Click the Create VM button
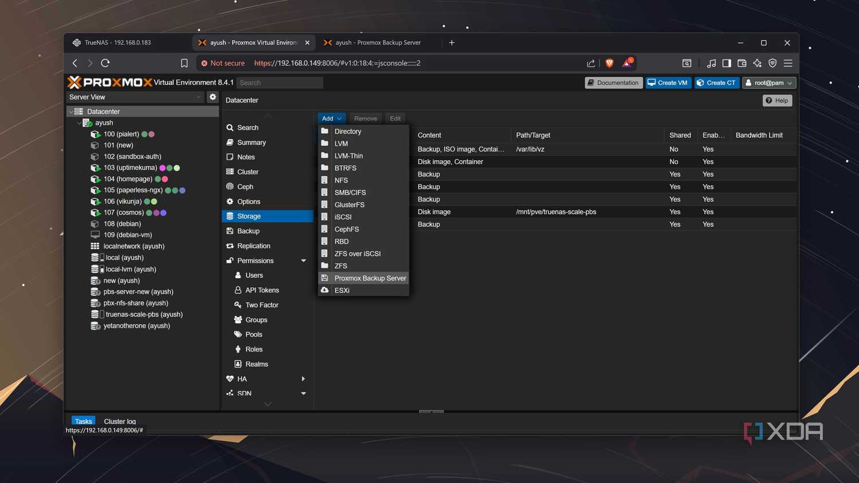The image size is (859, 483). click(668, 82)
